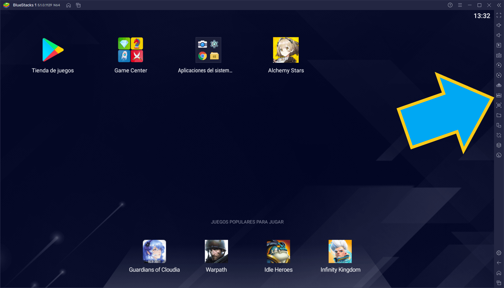
Task: Click the Android back arrow in sidebar
Action: [499, 263]
